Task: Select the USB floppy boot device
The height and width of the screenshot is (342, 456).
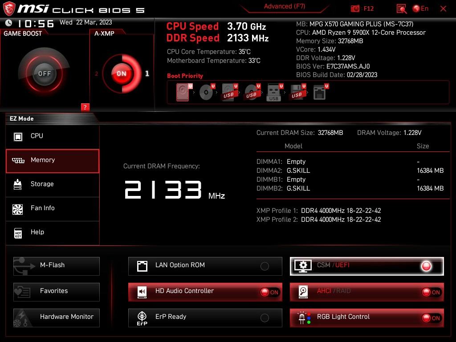Action: click(297, 93)
